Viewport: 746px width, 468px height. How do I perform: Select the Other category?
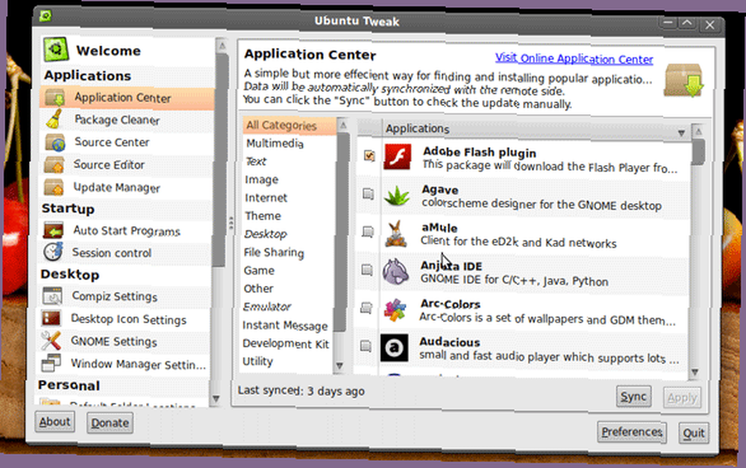258,289
